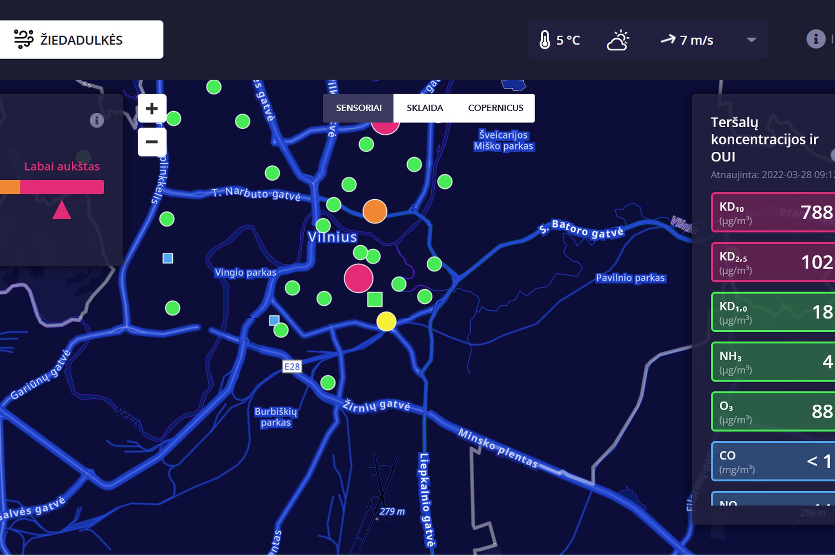The width and height of the screenshot is (835, 556).
Task: Click large pink sensor marker near Vilnius center
Action: coord(359,278)
